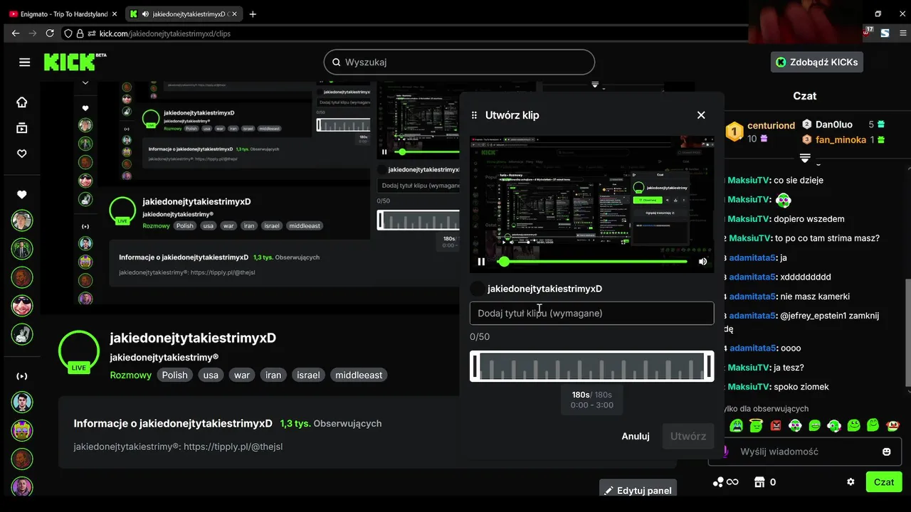Viewport: 911px width, 512px height.
Task: Close the Utwórz klip dialog
Action: (x=701, y=115)
